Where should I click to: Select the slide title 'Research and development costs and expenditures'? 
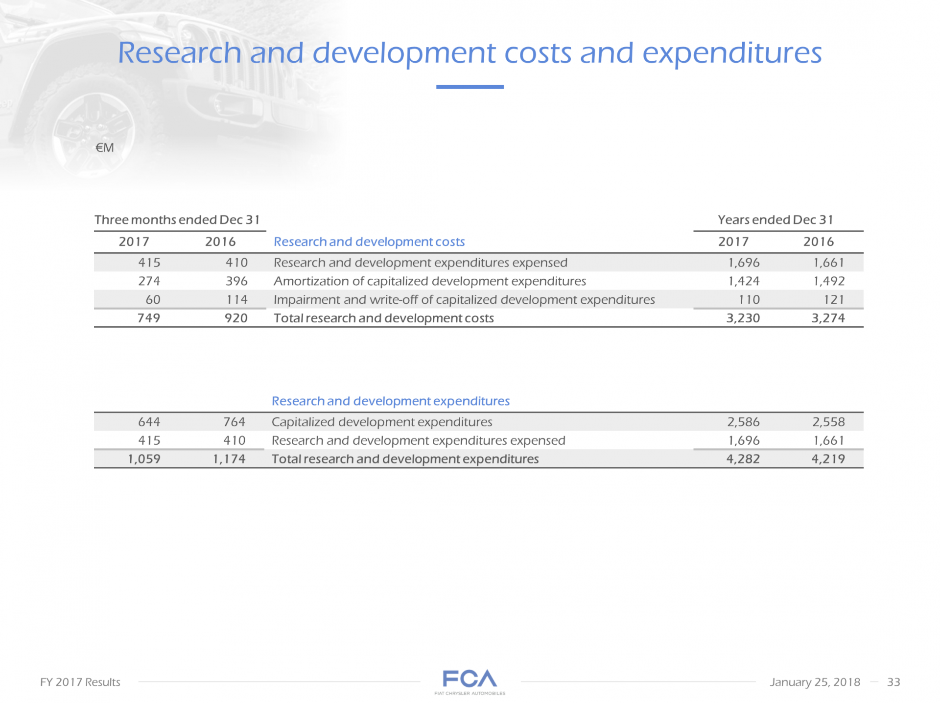470,53
